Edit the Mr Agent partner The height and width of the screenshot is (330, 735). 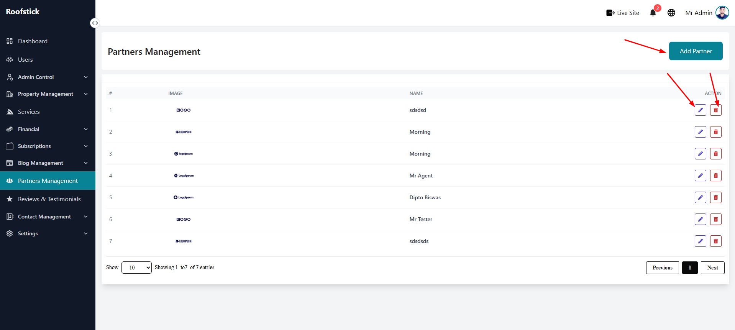(701, 176)
